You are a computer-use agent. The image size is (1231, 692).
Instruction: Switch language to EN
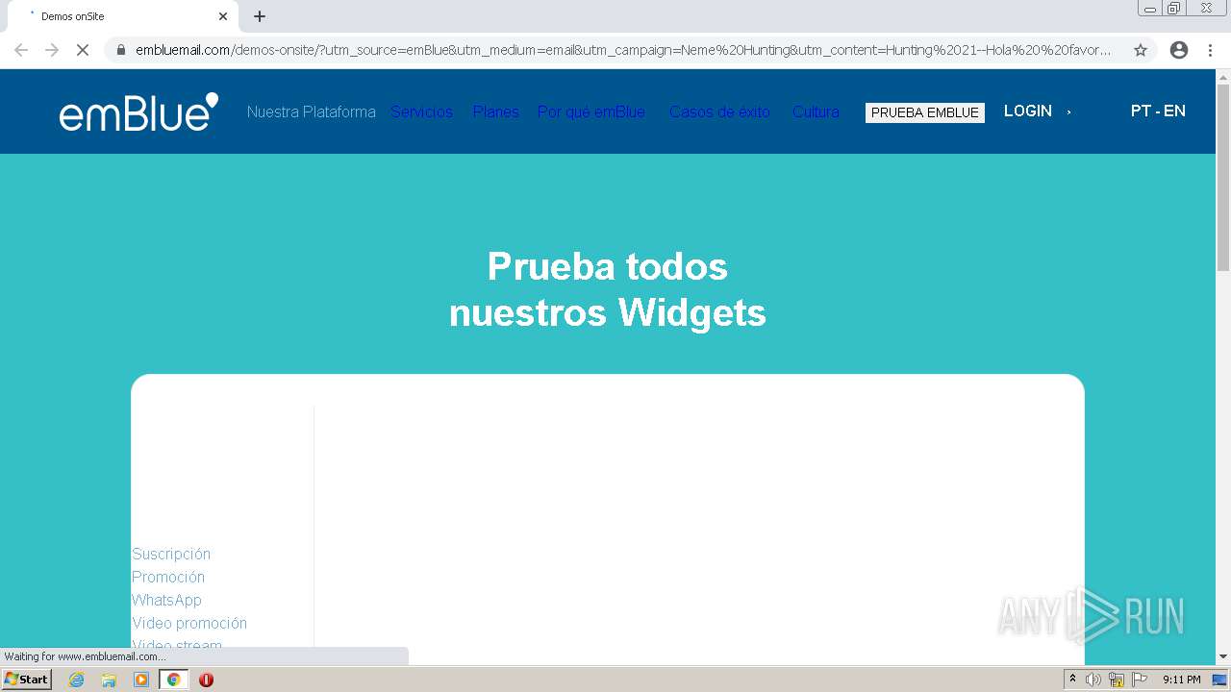1174,111
